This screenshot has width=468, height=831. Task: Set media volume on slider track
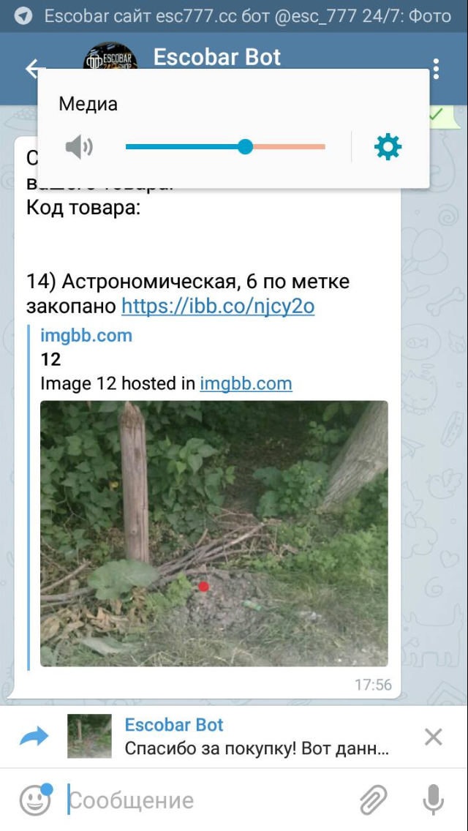(225, 147)
